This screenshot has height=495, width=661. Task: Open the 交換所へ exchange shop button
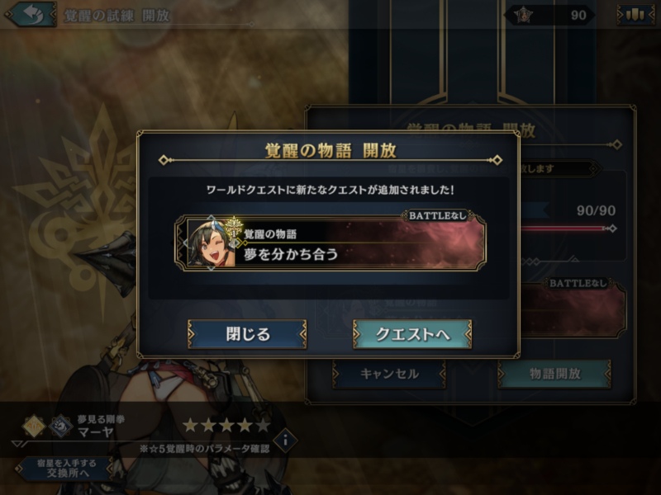tap(65, 468)
